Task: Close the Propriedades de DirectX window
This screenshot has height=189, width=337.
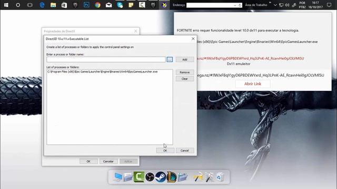Action: 135,31
